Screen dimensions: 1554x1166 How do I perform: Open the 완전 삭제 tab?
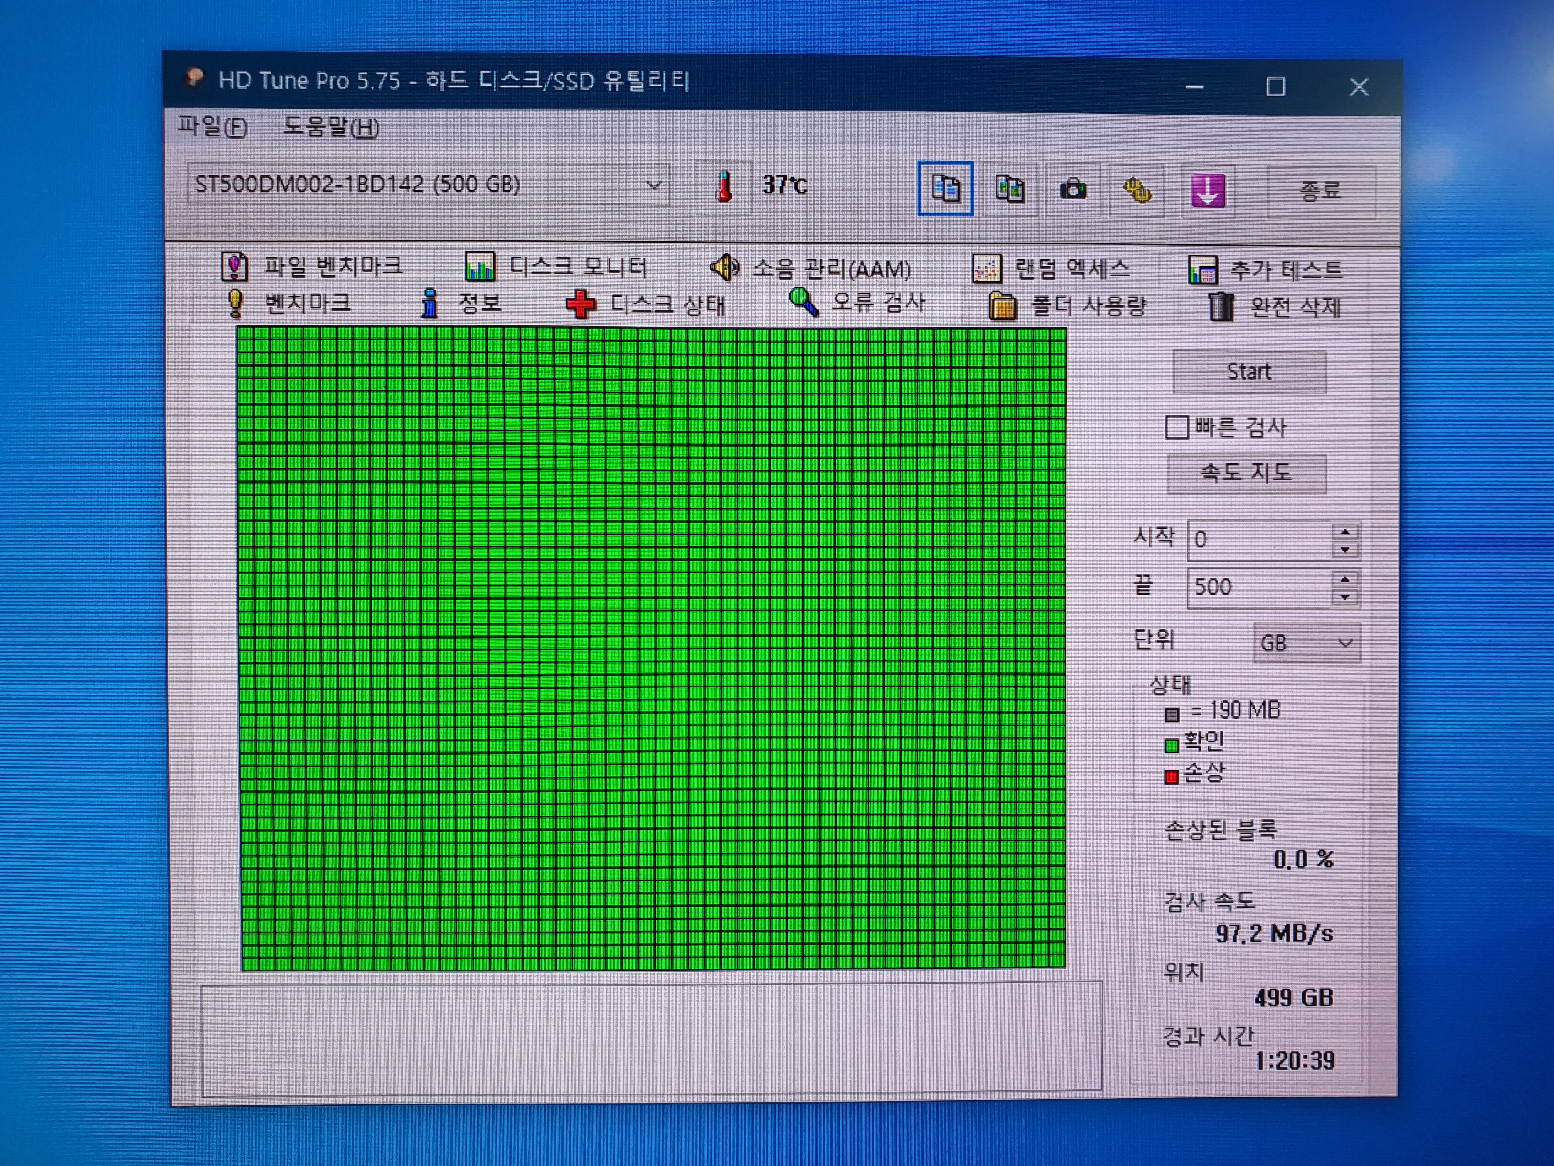1275,307
